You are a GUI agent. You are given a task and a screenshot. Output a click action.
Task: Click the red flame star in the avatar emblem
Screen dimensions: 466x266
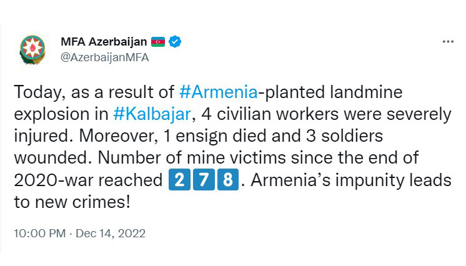tap(32, 47)
